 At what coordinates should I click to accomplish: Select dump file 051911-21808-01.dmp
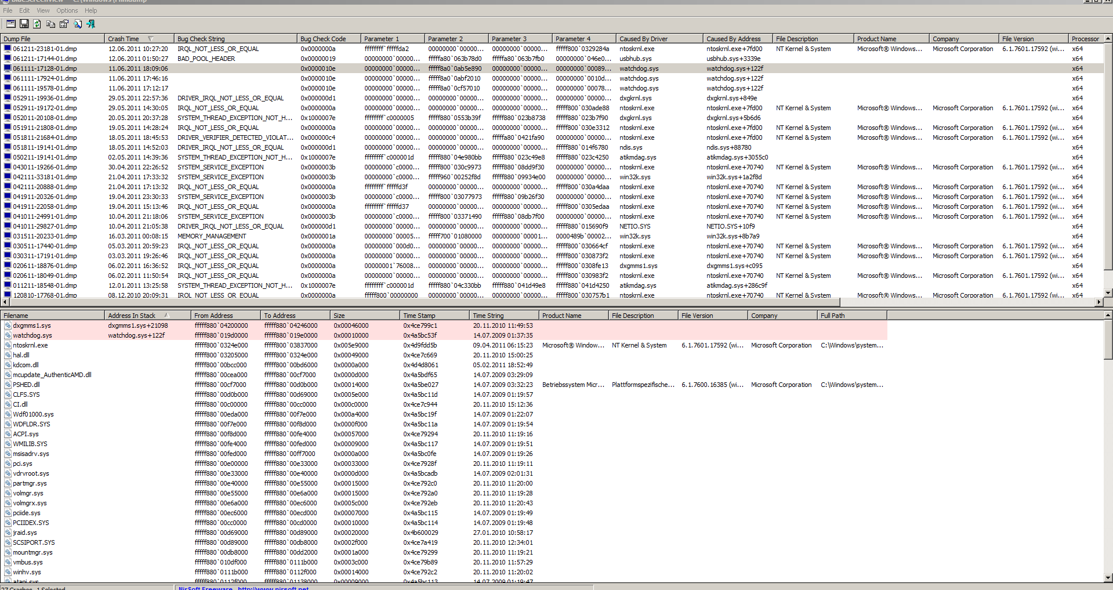click(x=45, y=128)
